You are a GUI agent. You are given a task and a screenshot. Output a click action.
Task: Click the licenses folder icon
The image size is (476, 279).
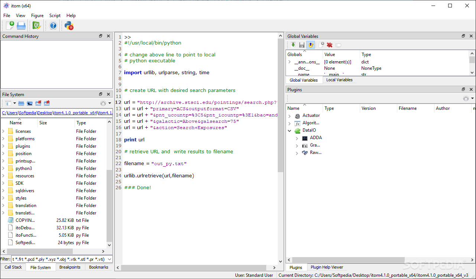point(10,131)
